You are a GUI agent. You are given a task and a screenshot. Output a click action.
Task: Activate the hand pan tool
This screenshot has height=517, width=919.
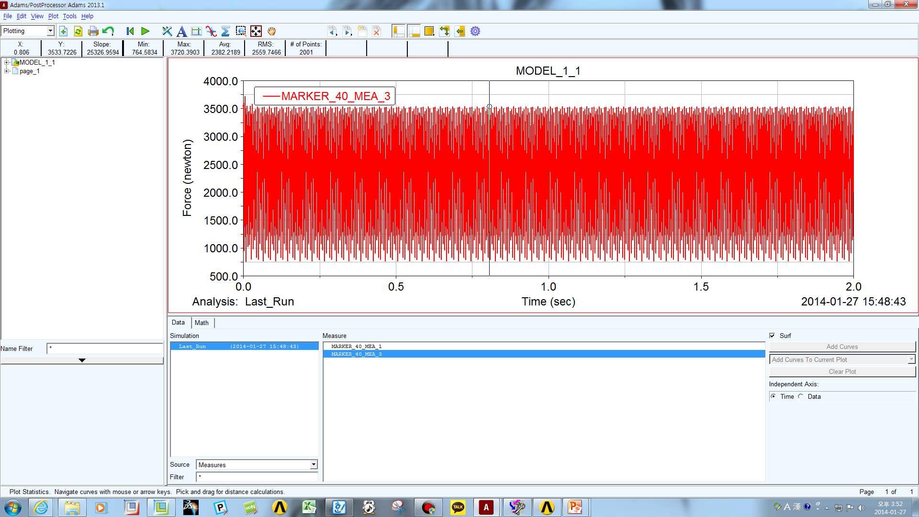(271, 32)
